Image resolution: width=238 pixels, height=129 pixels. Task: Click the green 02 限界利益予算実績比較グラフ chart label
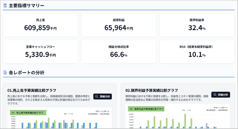coord(146,109)
